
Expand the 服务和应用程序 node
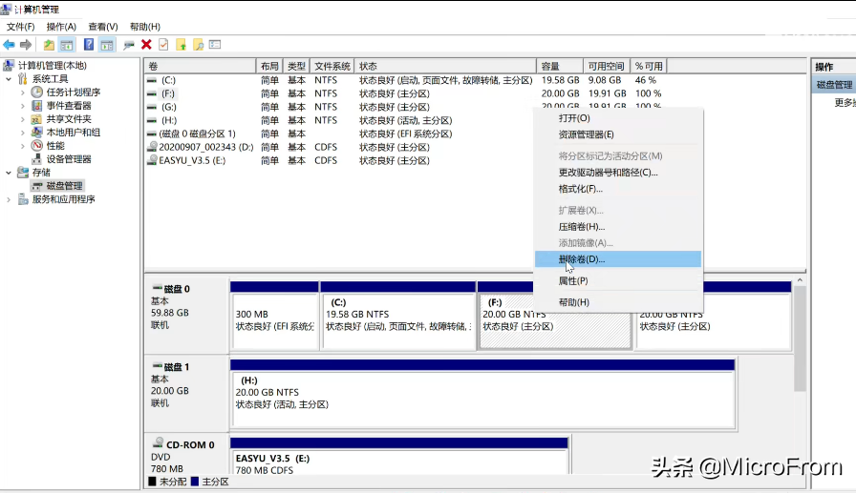point(10,199)
